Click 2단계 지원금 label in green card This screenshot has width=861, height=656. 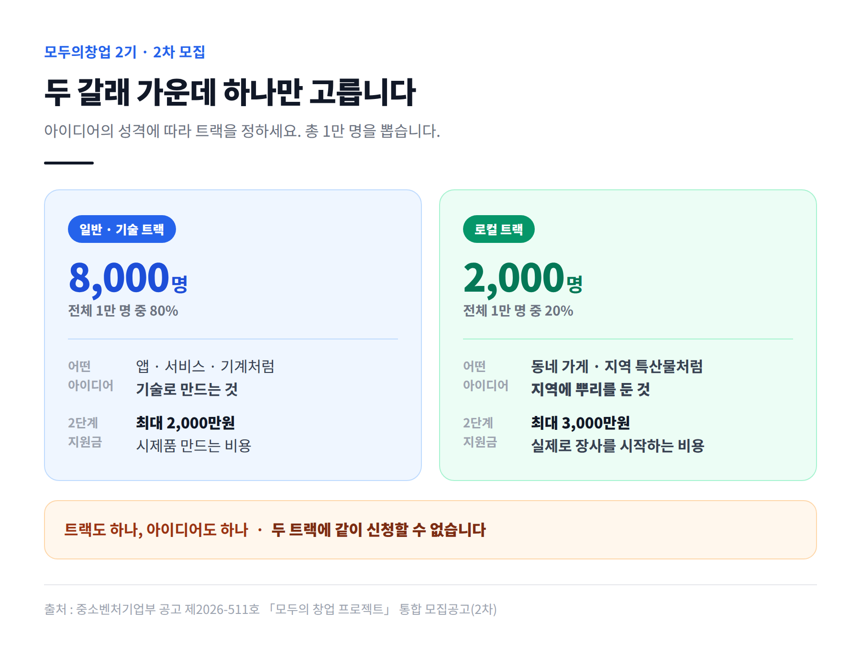(480, 432)
